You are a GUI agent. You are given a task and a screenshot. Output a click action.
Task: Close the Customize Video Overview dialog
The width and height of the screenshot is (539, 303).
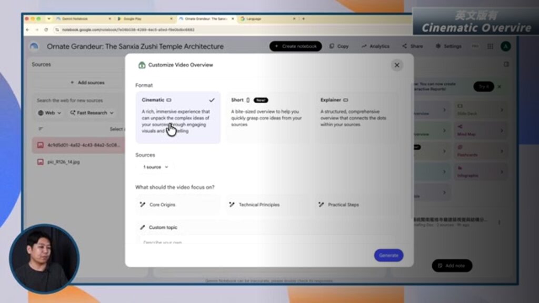(397, 65)
